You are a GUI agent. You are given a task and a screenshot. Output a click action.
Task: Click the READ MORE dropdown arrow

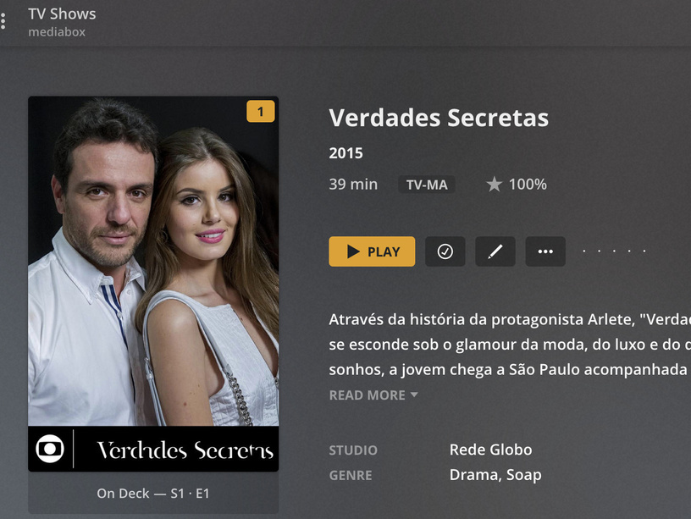coord(414,395)
